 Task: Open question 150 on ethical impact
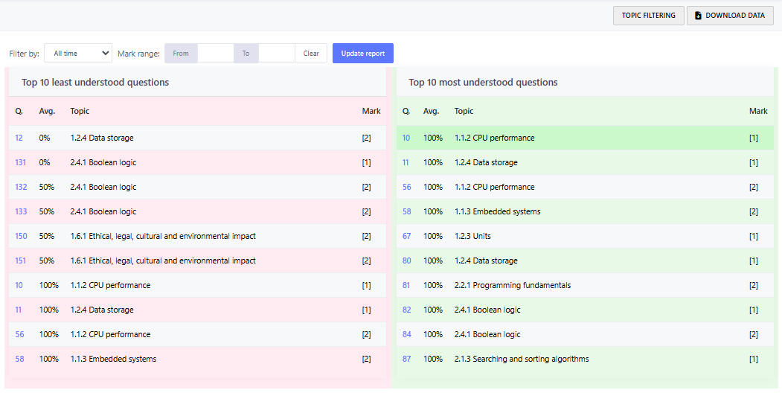[21, 236]
